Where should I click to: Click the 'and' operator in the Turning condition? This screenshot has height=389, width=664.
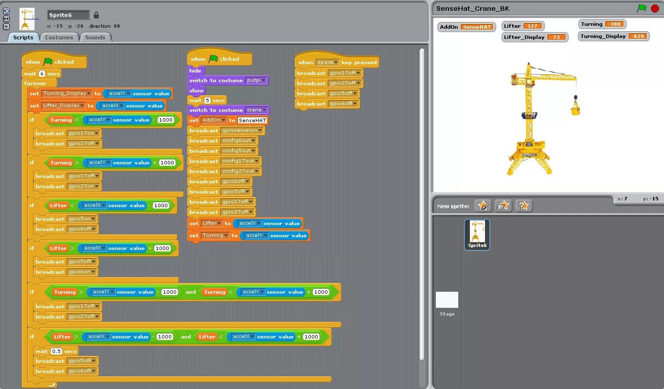tap(191, 292)
